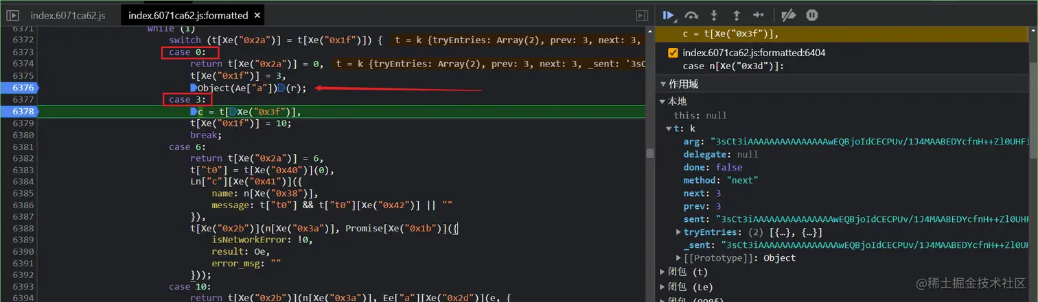This screenshot has height=302, width=1038.
Task: Select the '_sent' property row
Action: pos(855,245)
